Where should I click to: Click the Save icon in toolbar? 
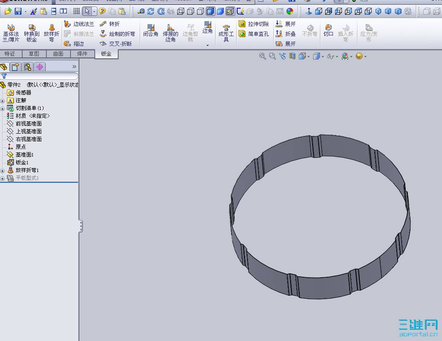click(x=18, y=11)
